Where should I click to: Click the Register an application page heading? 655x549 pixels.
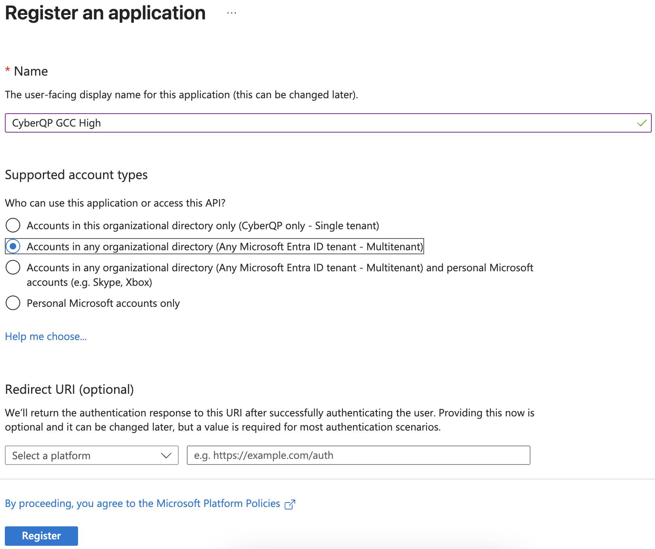click(x=105, y=13)
